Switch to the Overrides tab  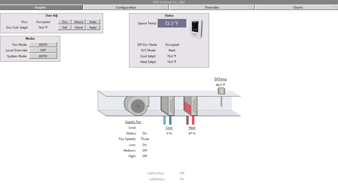(212, 7)
